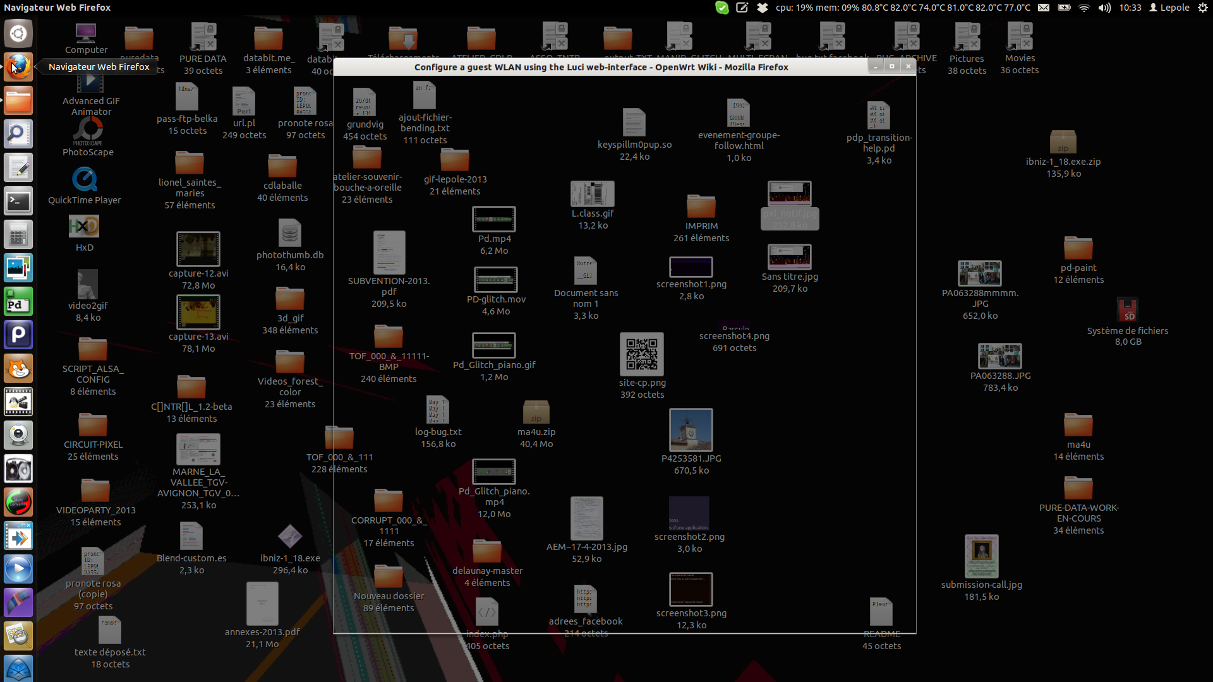This screenshot has height=682, width=1213.
Task: Open the Cheese webcam launcher icon
Action: [x=18, y=436]
